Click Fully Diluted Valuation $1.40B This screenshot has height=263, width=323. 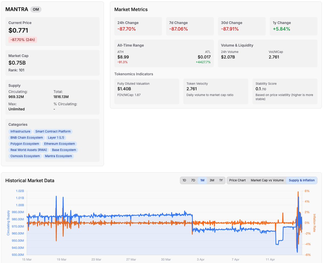click(x=124, y=89)
